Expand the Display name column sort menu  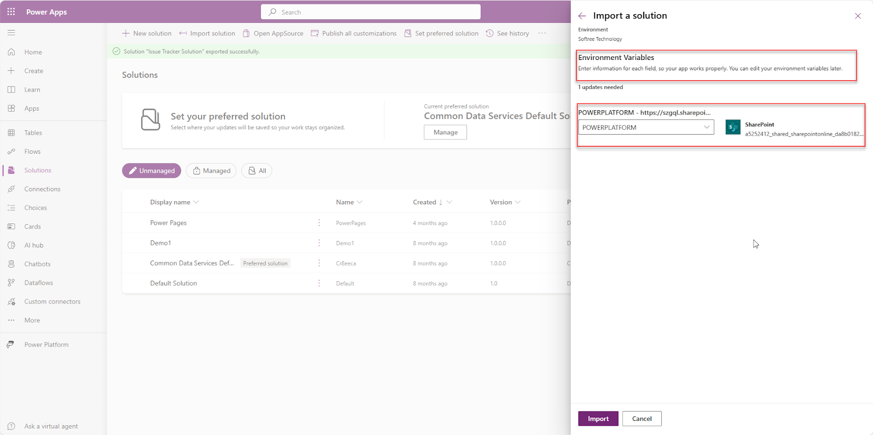click(196, 202)
